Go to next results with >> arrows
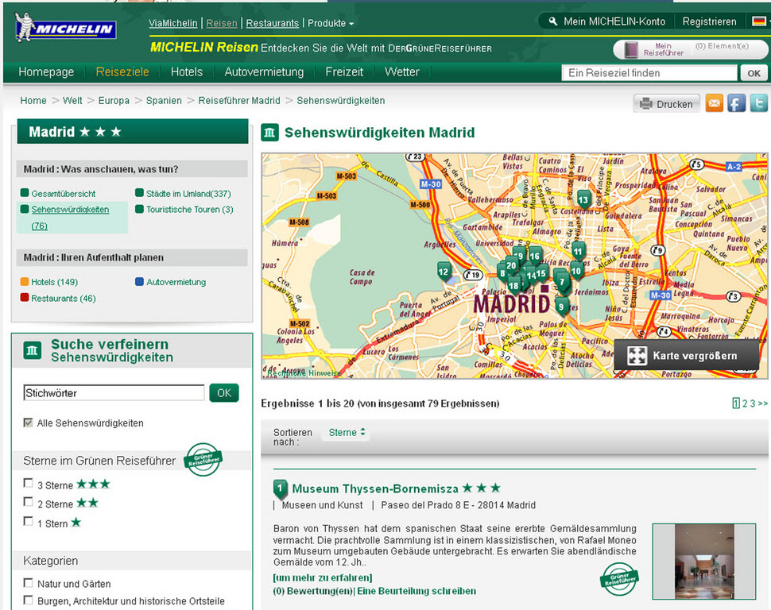 [x=762, y=403]
